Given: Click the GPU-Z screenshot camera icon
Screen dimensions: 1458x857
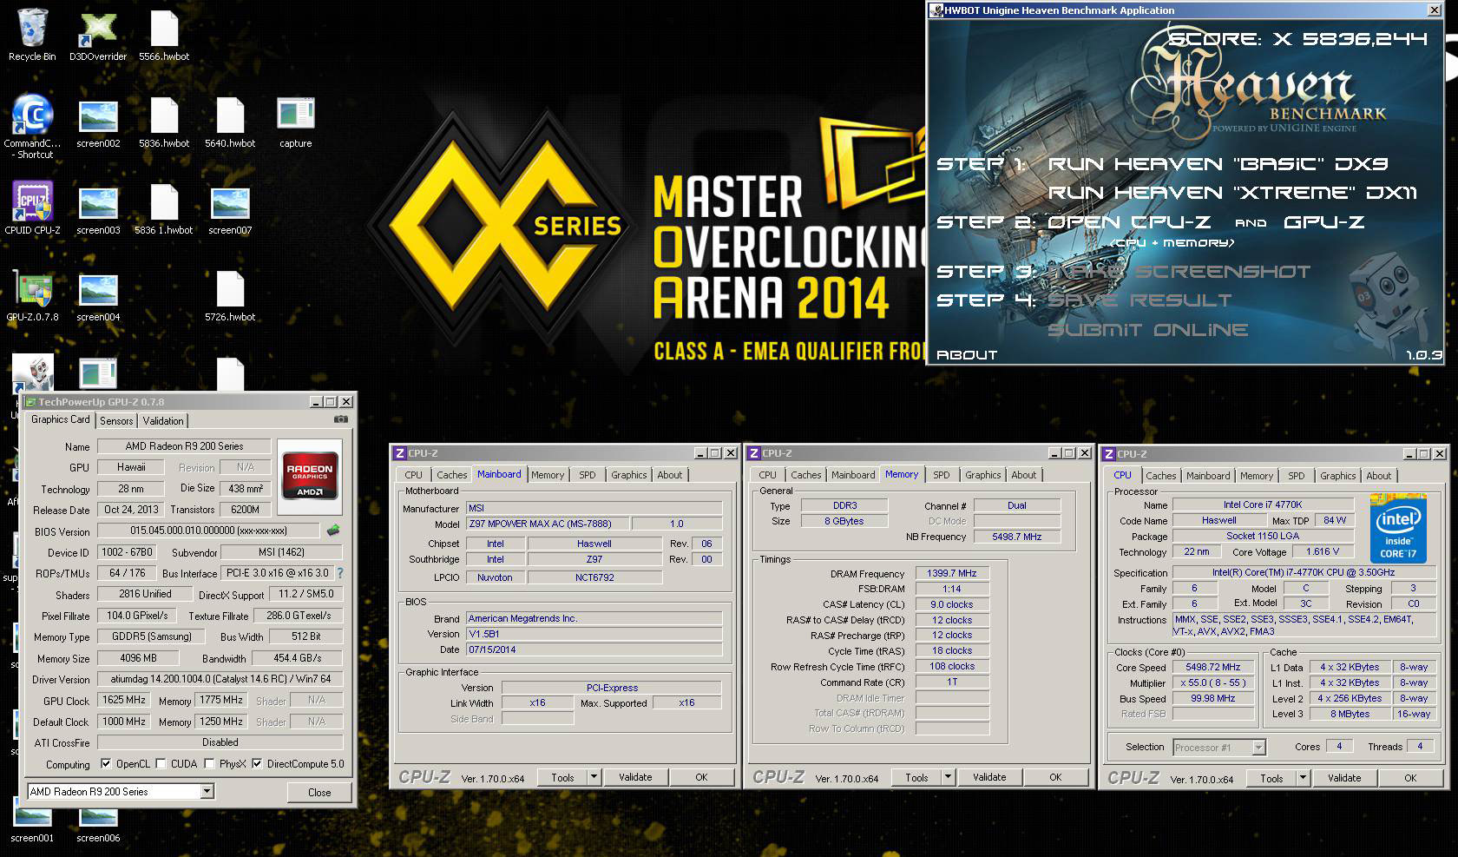Looking at the screenshot, I should (x=341, y=419).
